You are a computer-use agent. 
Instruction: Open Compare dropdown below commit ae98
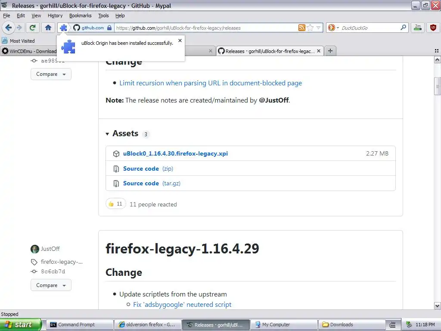pos(51,74)
